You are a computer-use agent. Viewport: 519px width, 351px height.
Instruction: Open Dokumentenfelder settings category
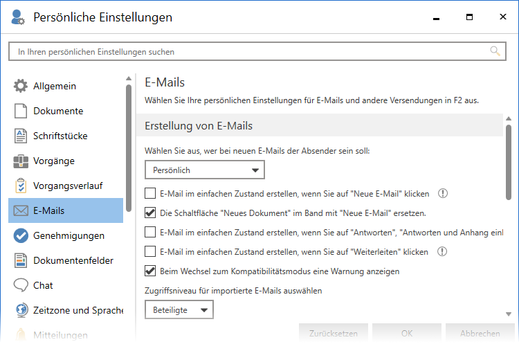[x=66, y=260]
